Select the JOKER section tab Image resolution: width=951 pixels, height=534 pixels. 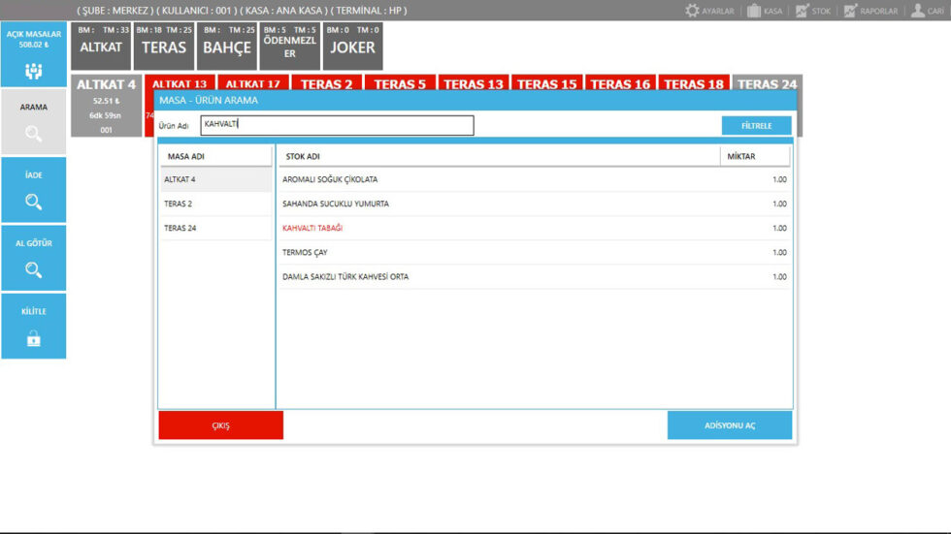pos(353,47)
